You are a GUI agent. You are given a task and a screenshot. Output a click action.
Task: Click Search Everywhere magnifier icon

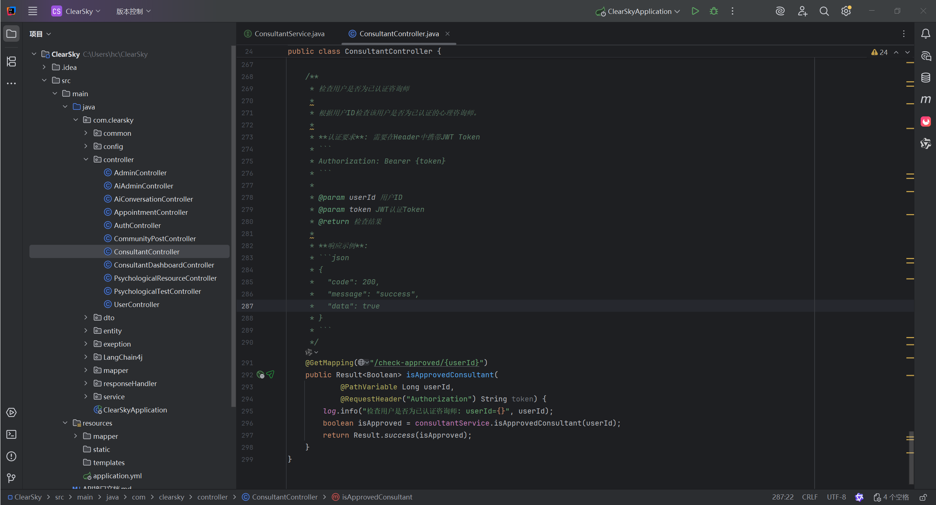point(824,11)
